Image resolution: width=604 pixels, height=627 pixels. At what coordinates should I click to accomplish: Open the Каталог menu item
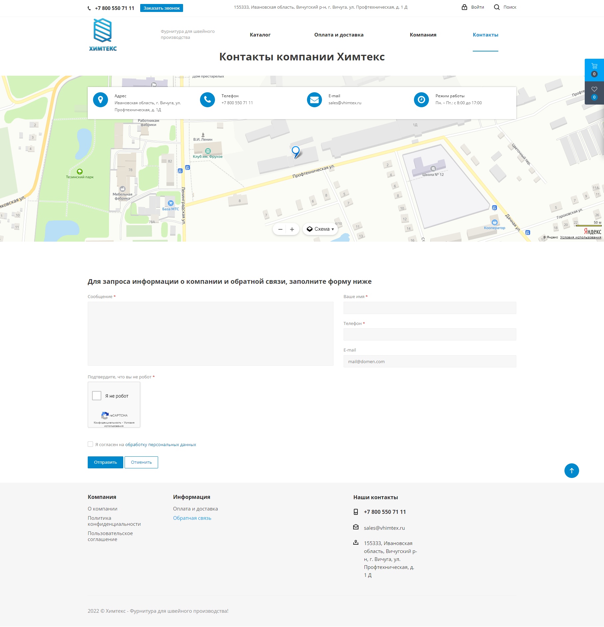pos(260,35)
